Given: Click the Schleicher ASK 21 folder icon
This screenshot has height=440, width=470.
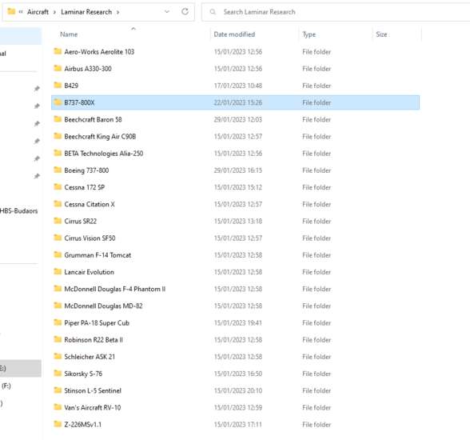Looking at the screenshot, I should (x=58, y=356).
